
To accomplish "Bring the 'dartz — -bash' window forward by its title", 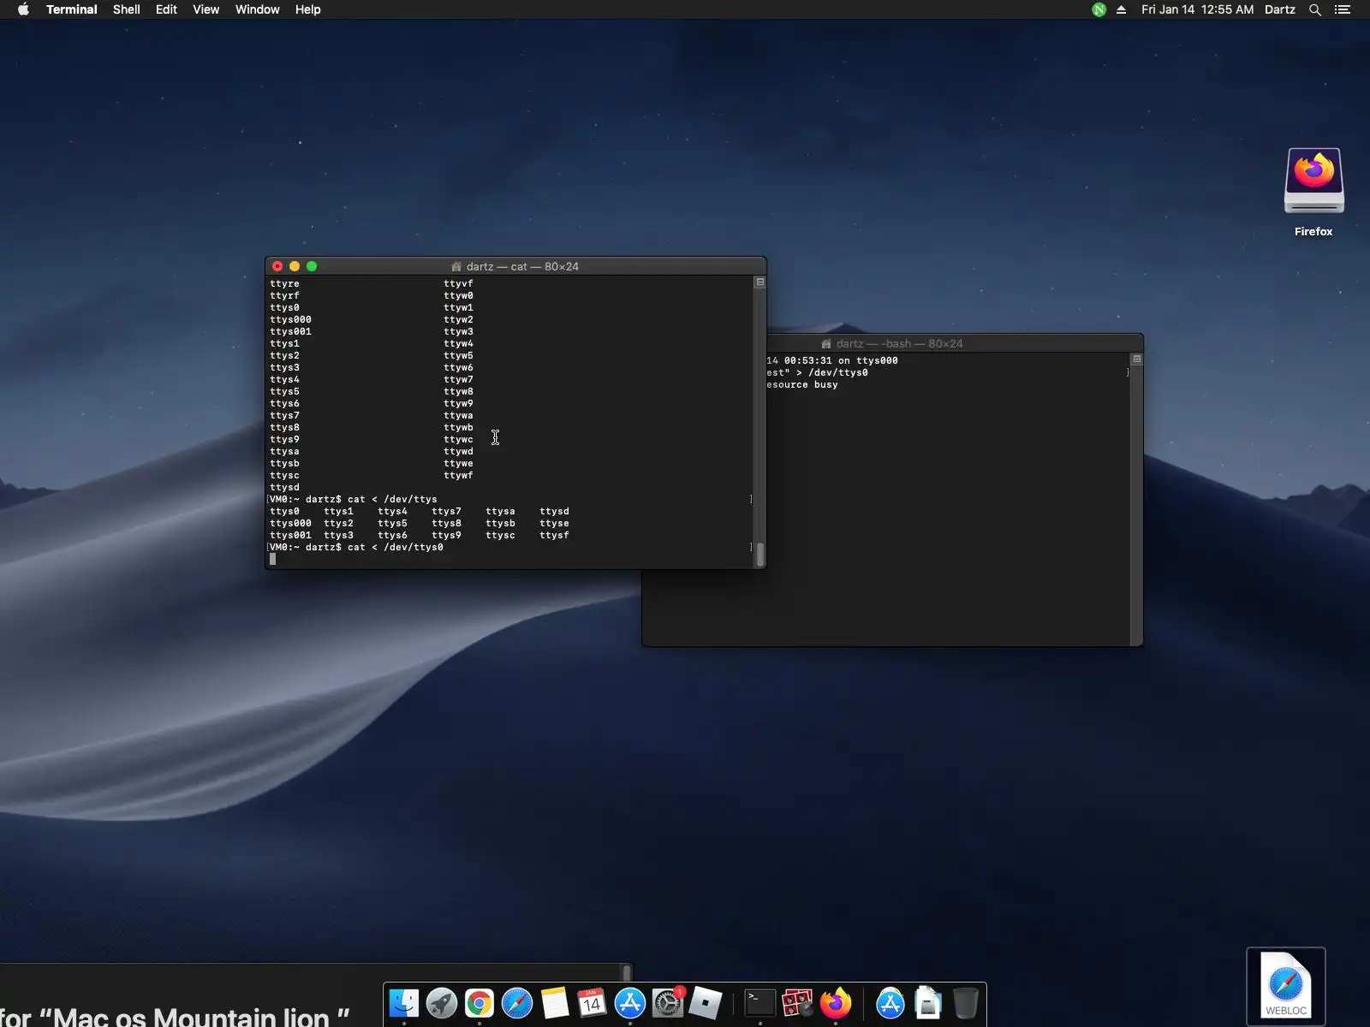I will click(x=899, y=343).
